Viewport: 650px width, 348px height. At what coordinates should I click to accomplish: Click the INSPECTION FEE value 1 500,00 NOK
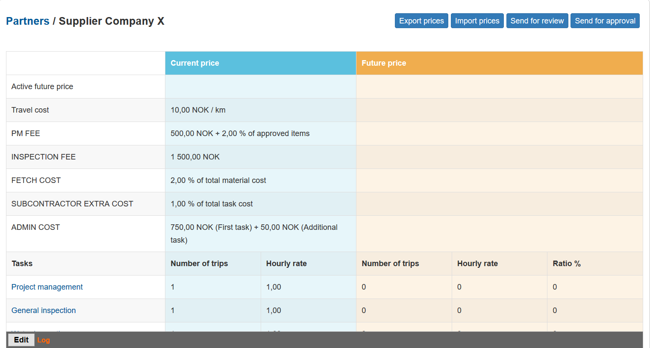coord(195,157)
